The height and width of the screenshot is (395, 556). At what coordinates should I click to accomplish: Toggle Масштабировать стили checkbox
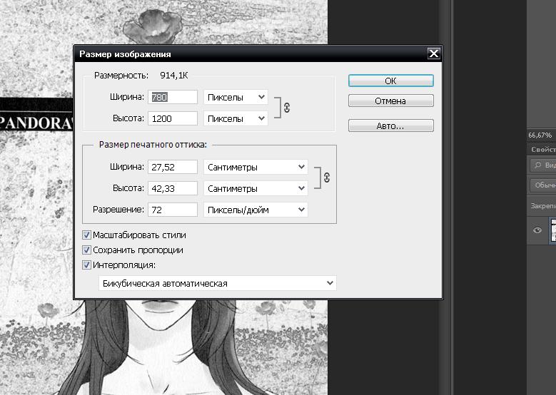86,235
